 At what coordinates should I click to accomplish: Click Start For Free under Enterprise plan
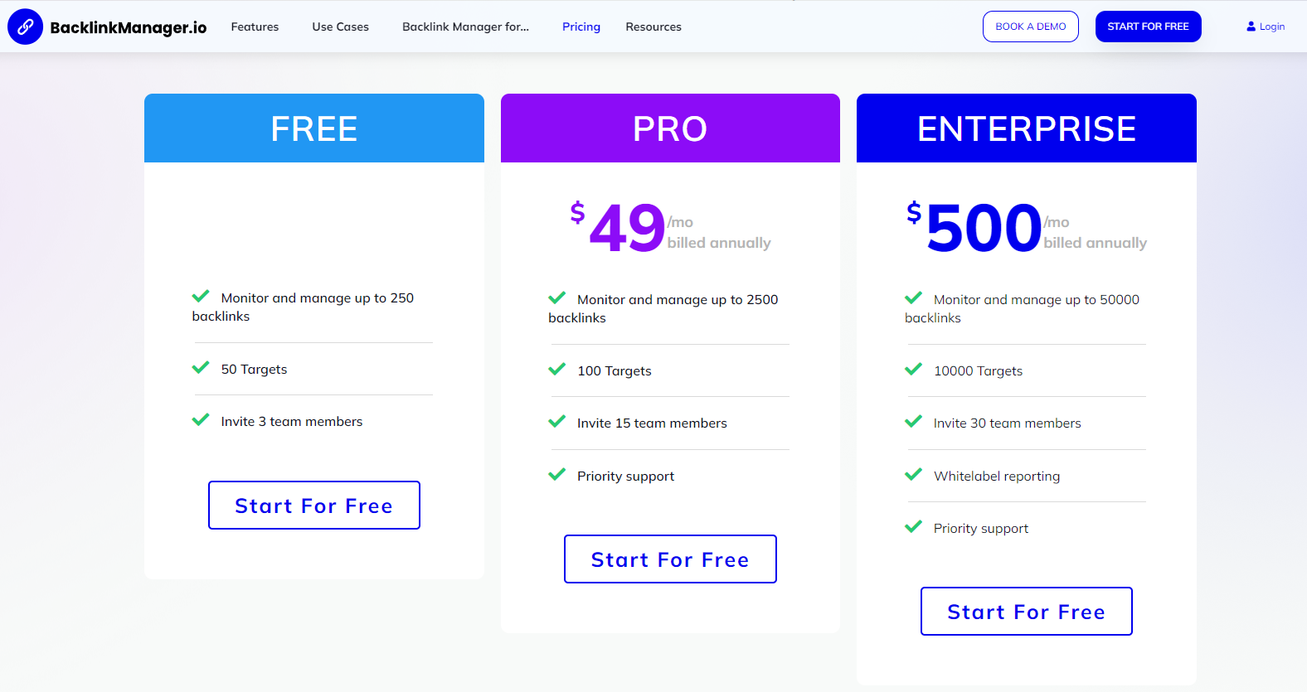[x=1027, y=611]
